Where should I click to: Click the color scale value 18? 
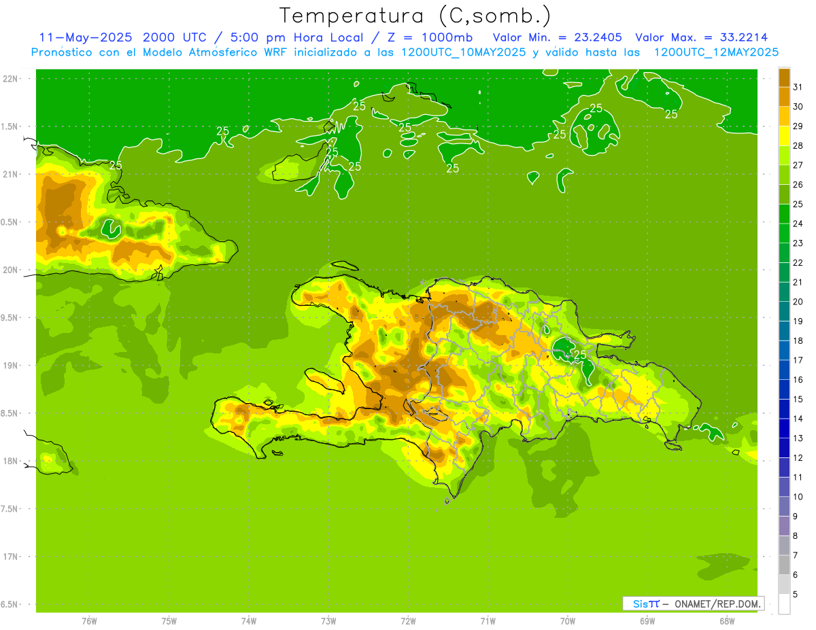tap(798, 341)
